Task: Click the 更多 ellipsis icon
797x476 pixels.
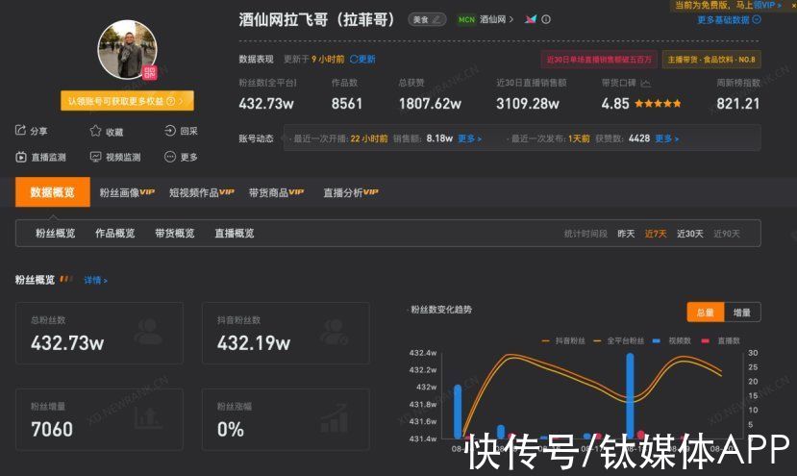Action: [170, 157]
